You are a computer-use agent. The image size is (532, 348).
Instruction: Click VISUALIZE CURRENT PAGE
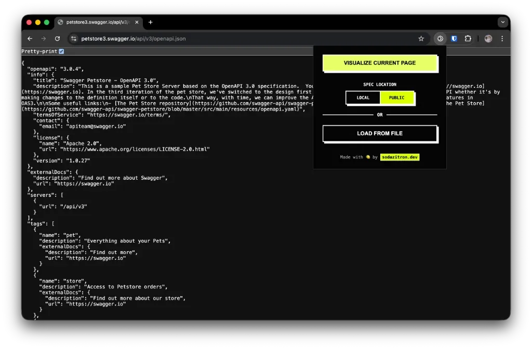(x=380, y=62)
